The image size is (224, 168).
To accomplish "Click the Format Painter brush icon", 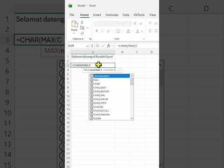I will click(x=82, y=34).
